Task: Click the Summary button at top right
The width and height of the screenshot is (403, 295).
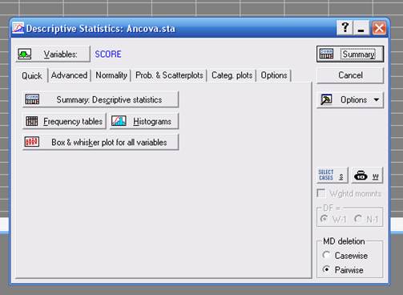Action: pyautogui.click(x=350, y=54)
